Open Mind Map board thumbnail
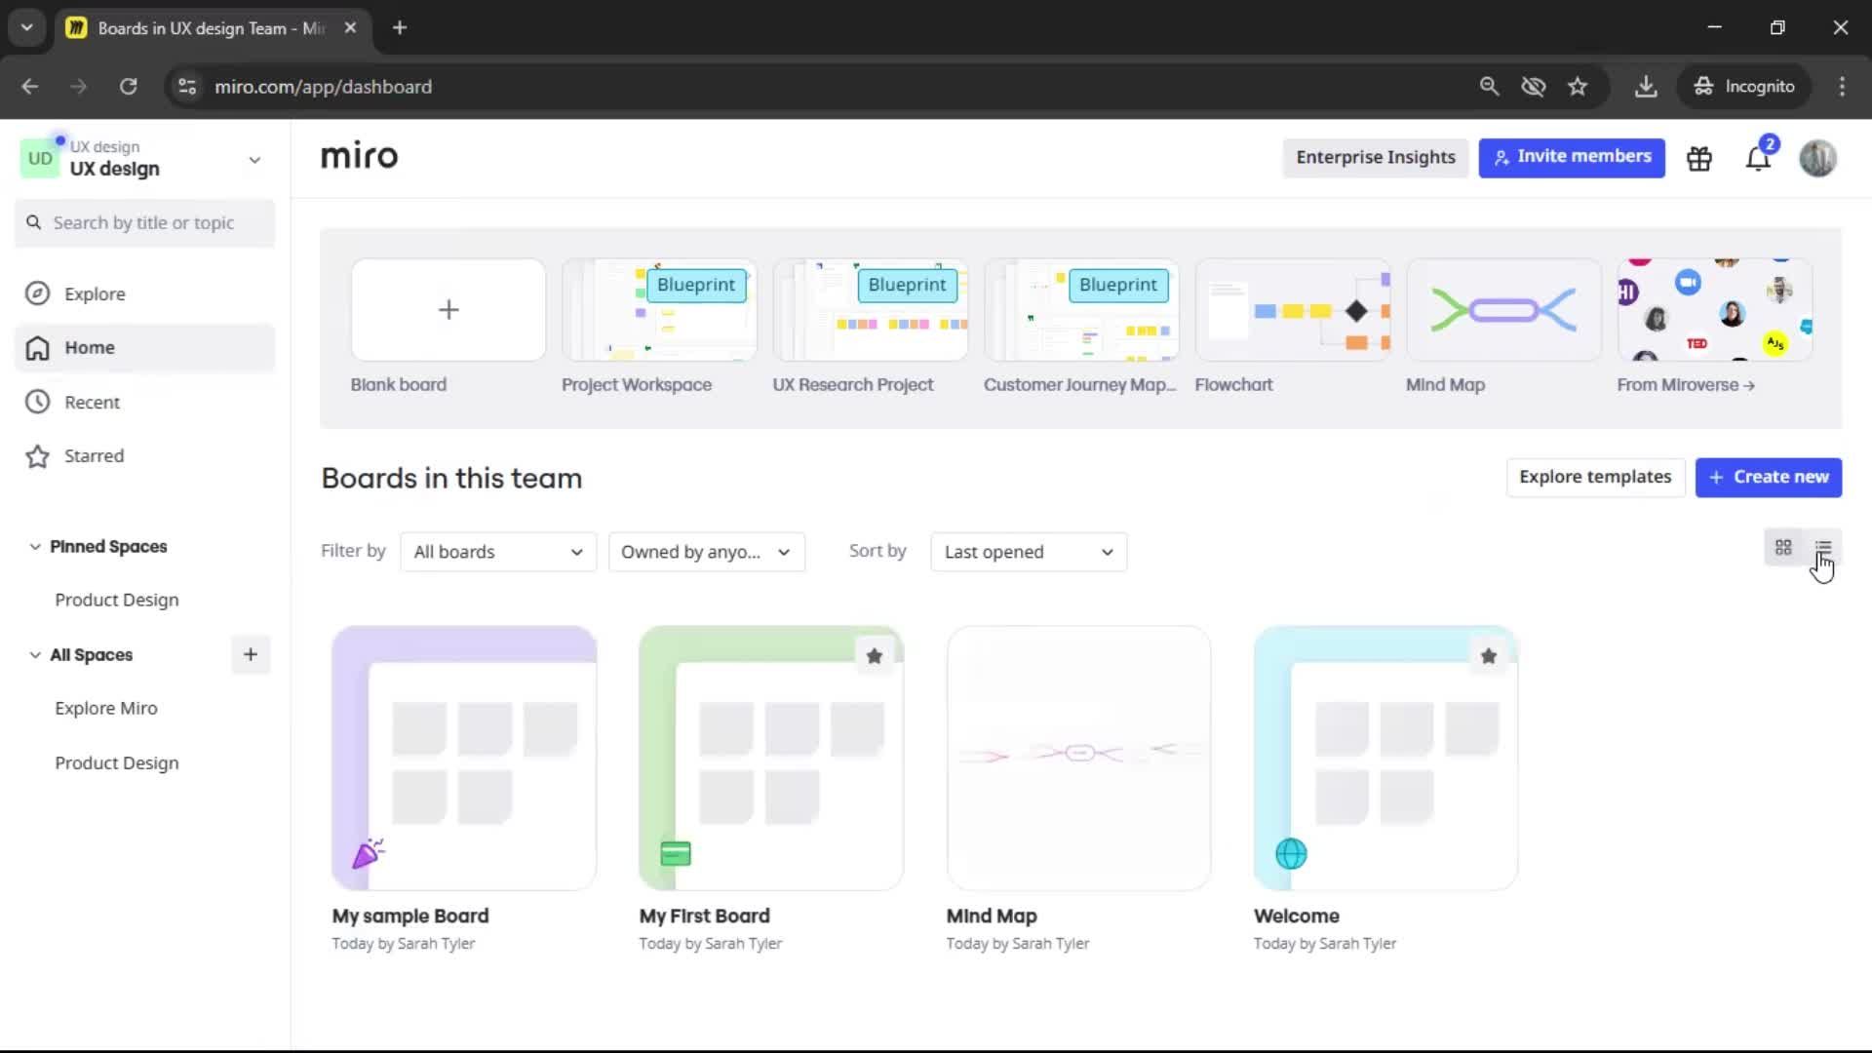Screen dimensions: 1872x1053 1078,759
